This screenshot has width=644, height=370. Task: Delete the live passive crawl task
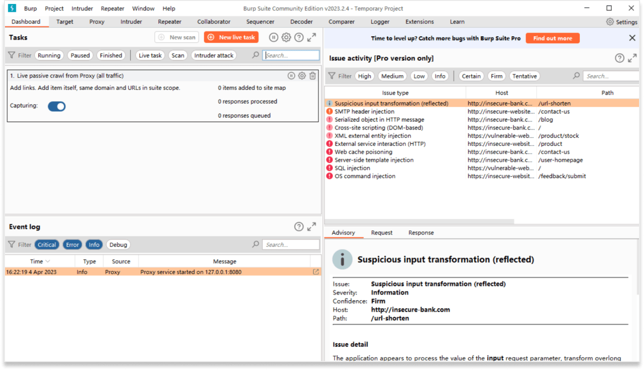click(x=313, y=76)
